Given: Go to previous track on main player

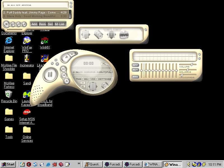Looking at the screenshot, I should click(64, 75).
